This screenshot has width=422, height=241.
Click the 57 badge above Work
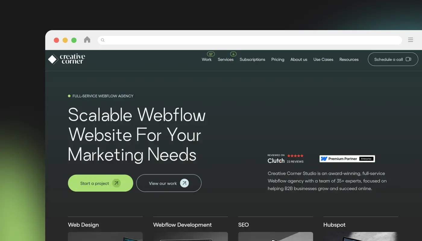tap(211, 54)
